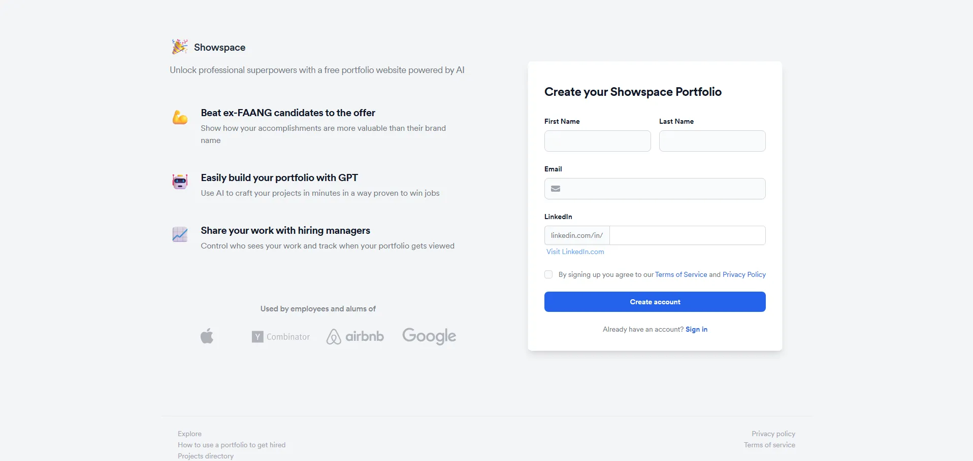Focus the Last Name input field
Viewport: 973px width, 461px height.
tap(712, 141)
